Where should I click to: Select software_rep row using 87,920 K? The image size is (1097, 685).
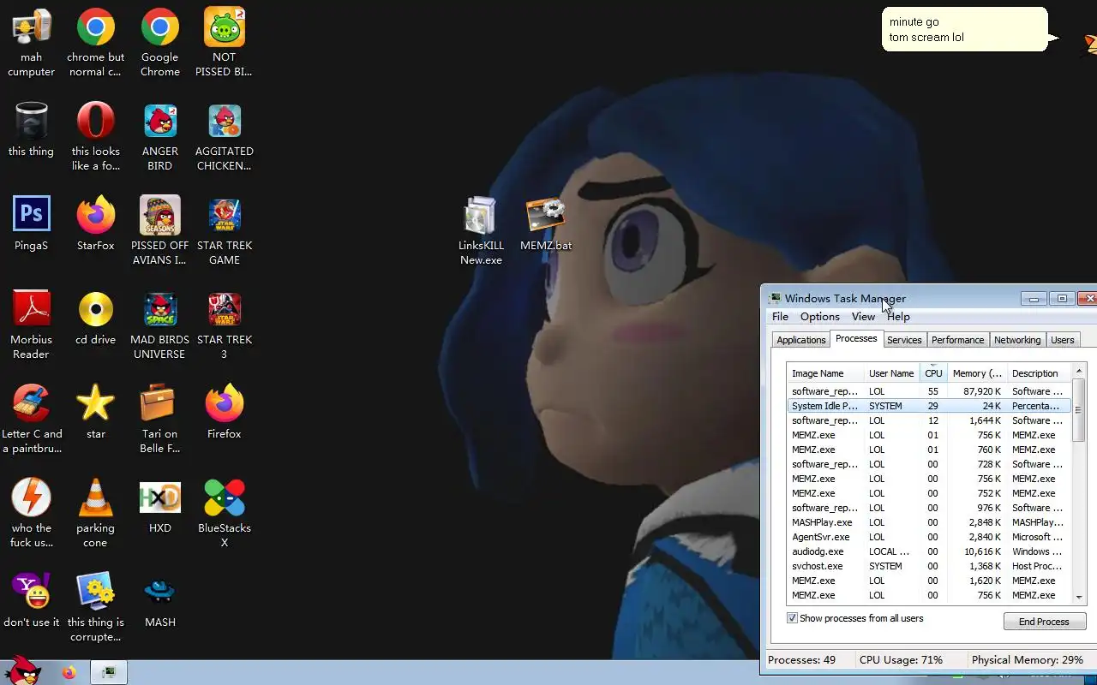pos(929,391)
